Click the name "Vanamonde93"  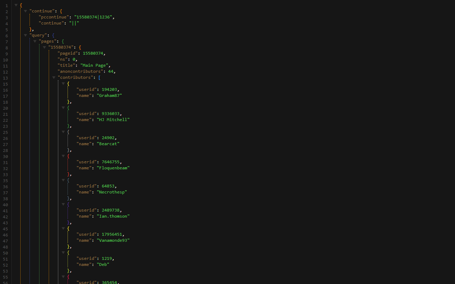coord(113,240)
